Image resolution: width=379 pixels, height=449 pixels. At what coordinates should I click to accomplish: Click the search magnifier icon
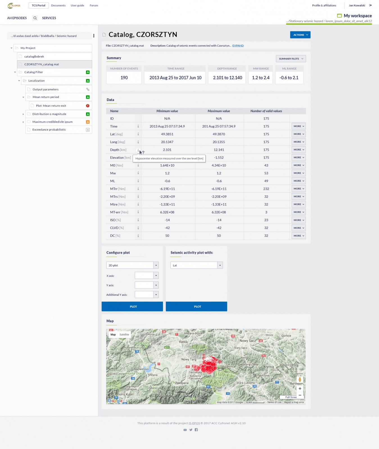click(35, 18)
